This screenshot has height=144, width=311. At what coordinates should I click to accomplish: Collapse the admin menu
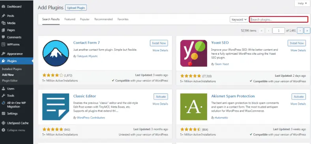click(13, 130)
